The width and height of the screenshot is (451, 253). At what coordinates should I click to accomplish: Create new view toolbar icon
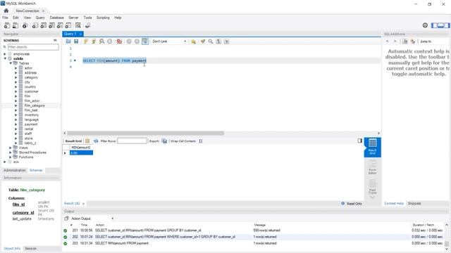point(51,25)
